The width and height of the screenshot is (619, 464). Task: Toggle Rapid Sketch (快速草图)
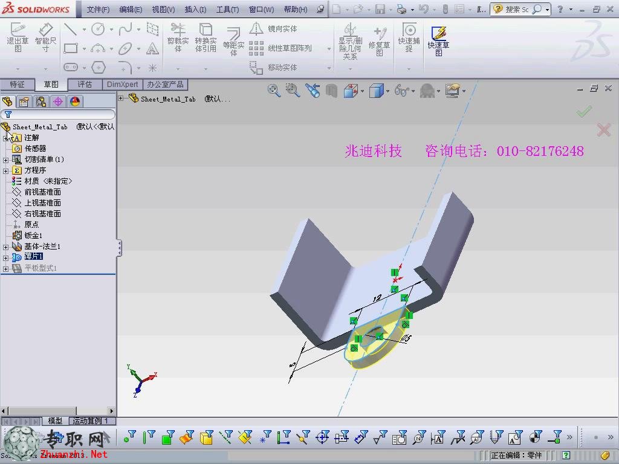pyautogui.click(x=439, y=41)
